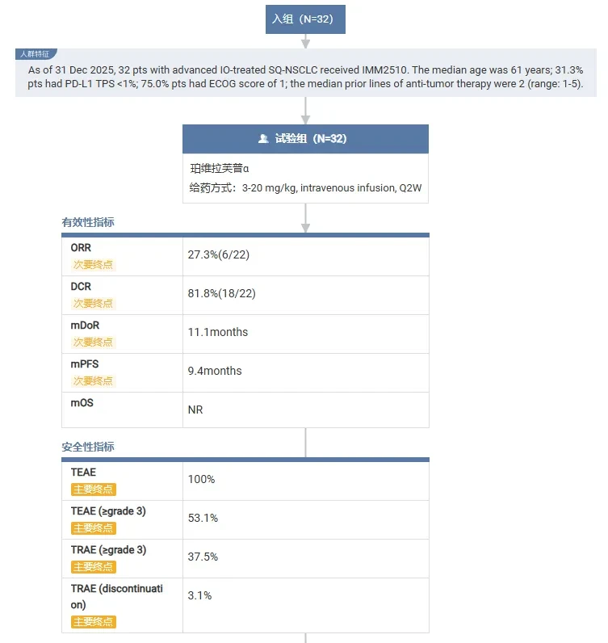
Task: Click the person icon in 试验组 header
Action: click(263, 139)
